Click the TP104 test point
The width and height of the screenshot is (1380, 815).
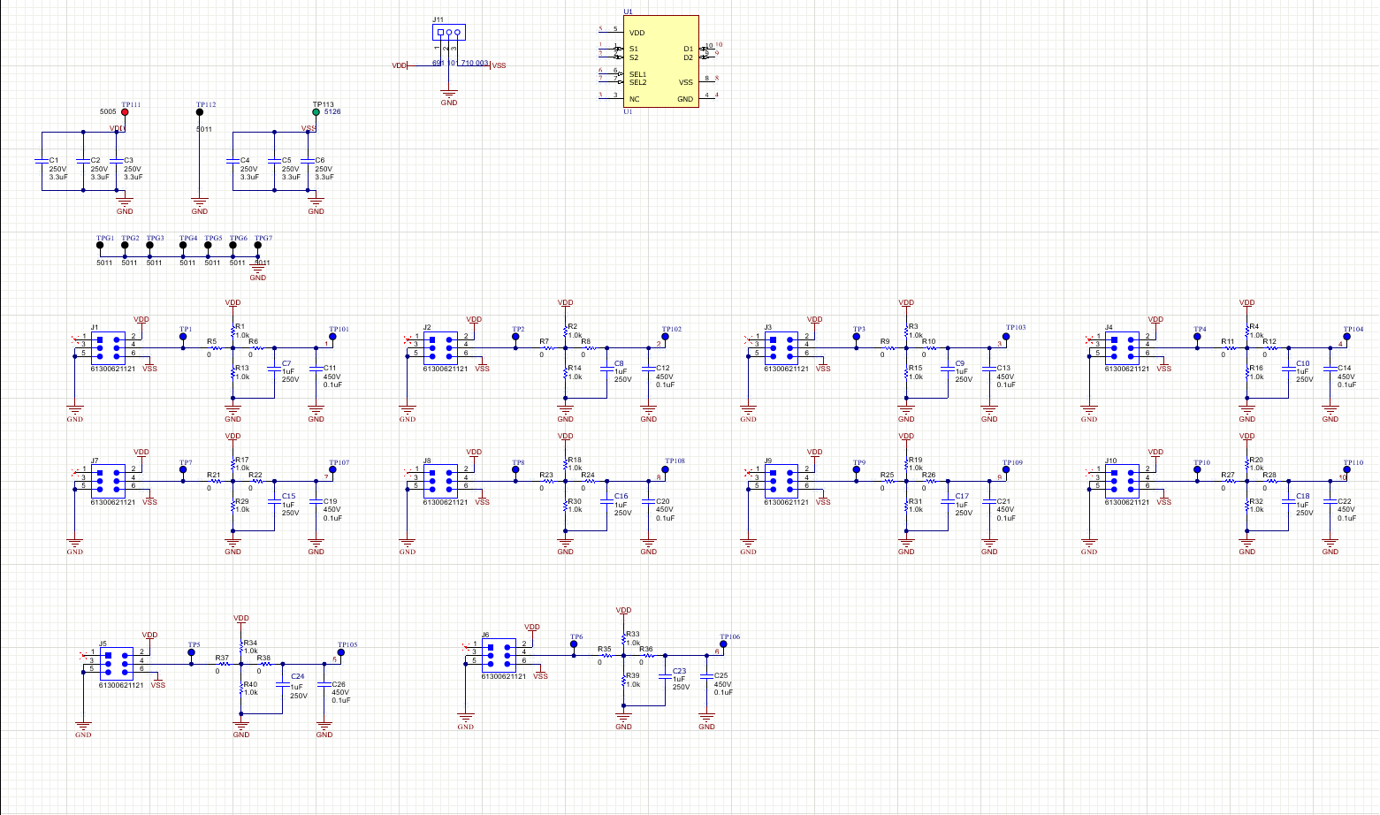[1347, 337]
